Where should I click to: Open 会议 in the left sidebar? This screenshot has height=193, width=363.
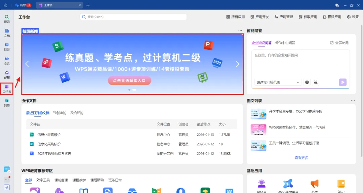tap(7, 61)
